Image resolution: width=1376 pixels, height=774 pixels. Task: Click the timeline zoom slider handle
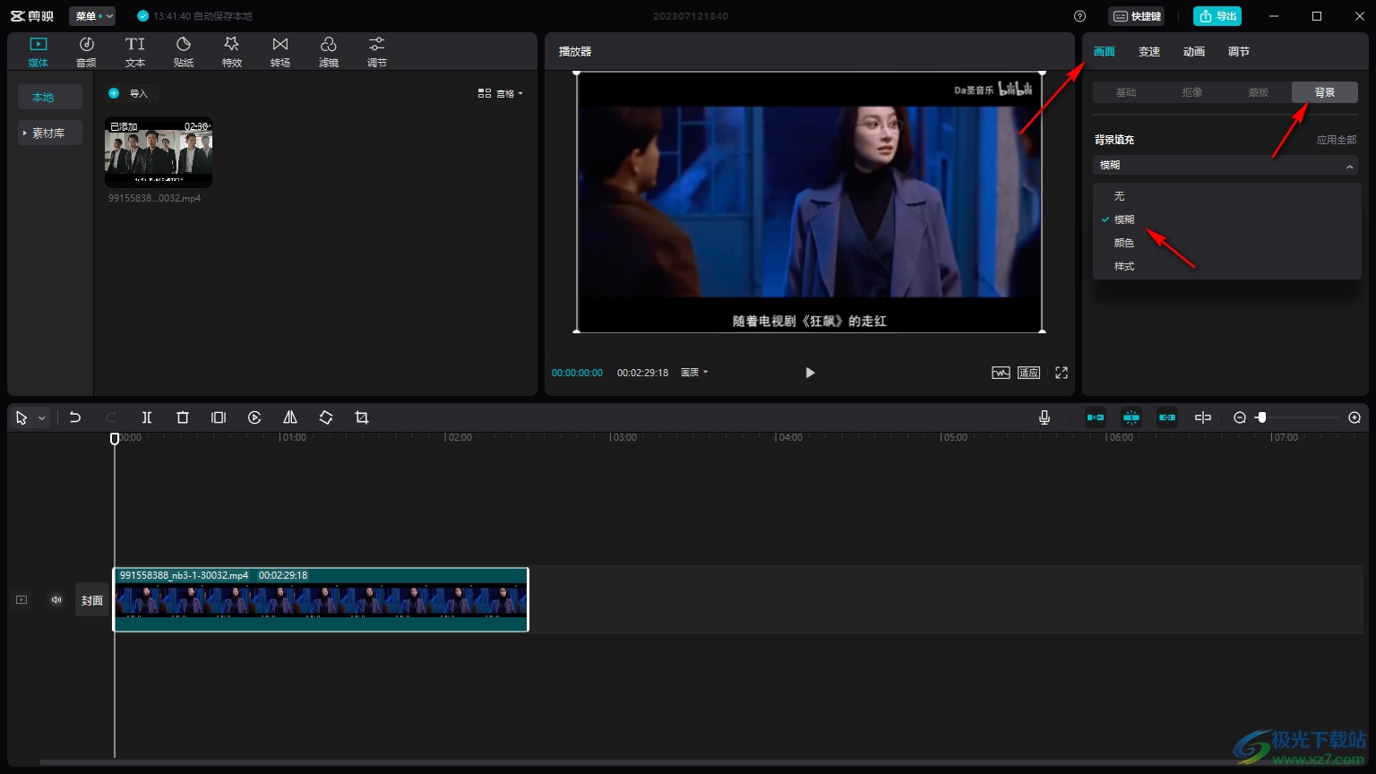(1261, 417)
